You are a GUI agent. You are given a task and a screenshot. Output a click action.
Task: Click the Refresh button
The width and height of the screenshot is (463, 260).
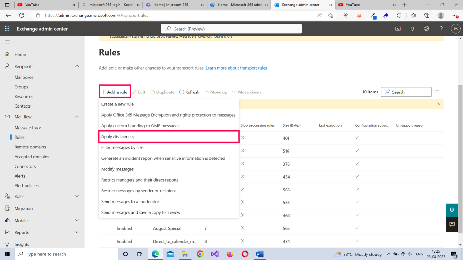tap(189, 92)
